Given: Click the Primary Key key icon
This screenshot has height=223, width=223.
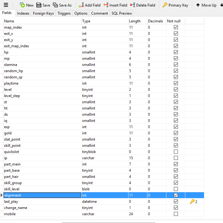Looking at the screenshot, I should pyautogui.click(x=165, y=5).
